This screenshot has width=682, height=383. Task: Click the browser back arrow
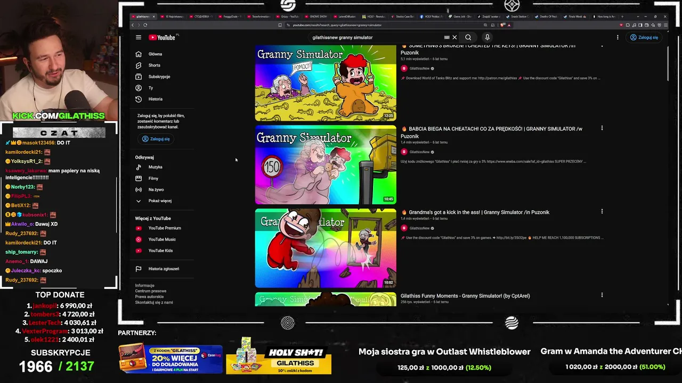[133, 25]
